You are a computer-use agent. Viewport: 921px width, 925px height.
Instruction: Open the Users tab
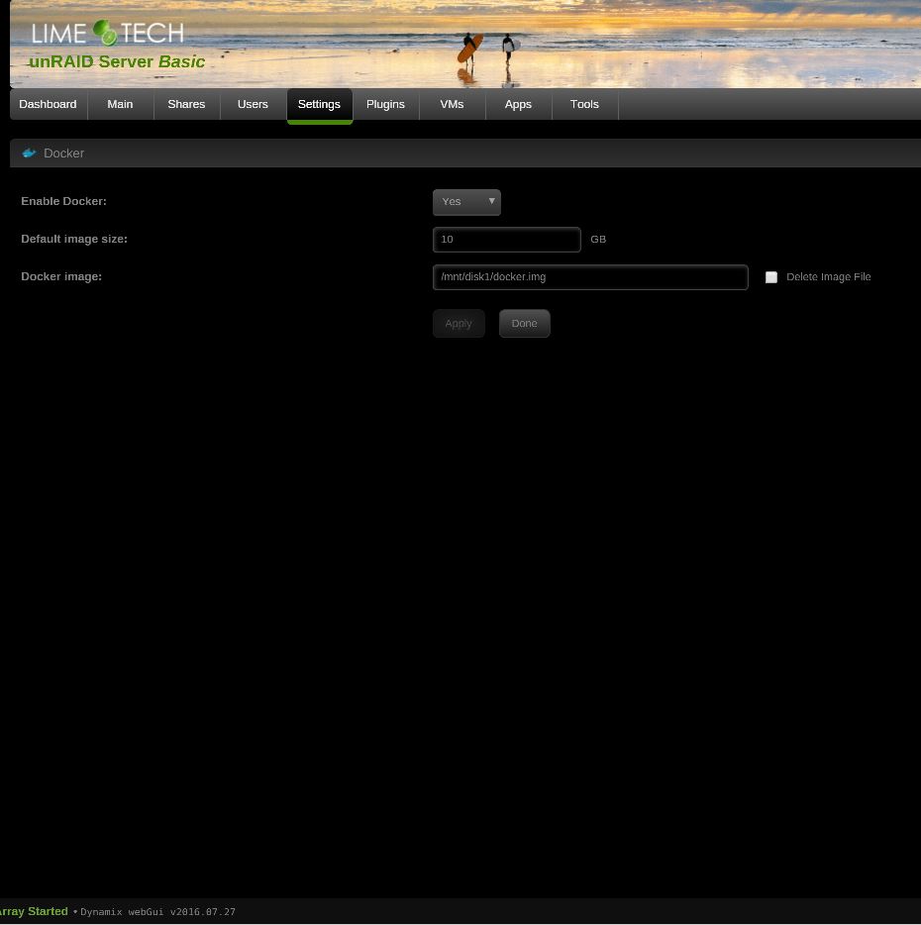coord(254,104)
